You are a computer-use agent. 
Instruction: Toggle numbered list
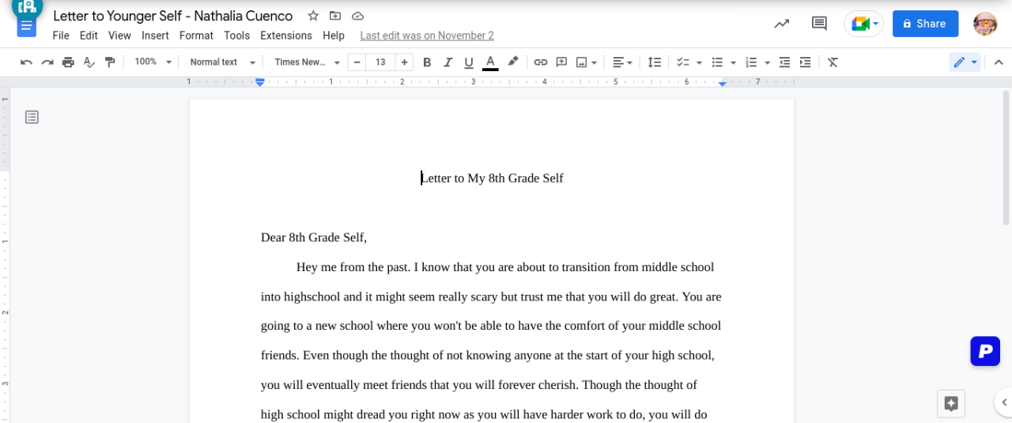tap(751, 62)
